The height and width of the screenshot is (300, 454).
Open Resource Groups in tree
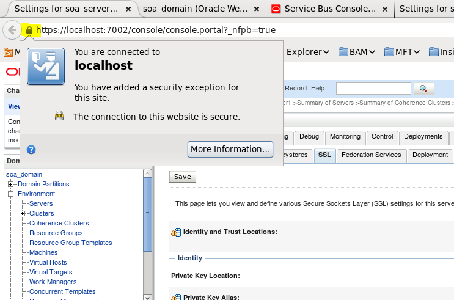point(56,233)
